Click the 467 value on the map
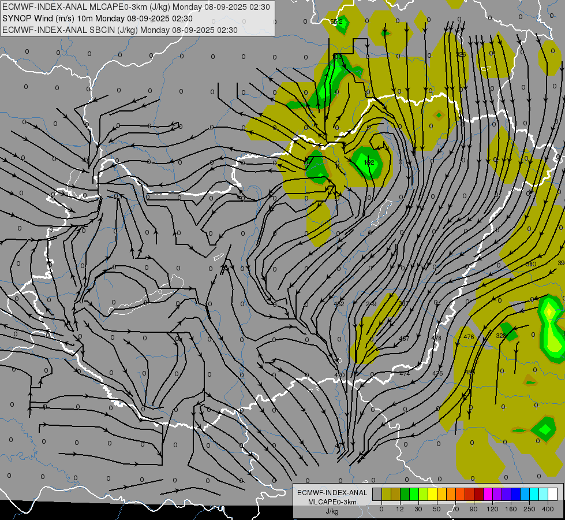Image resolution: width=565 pixels, height=520 pixels. click(405, 339)
